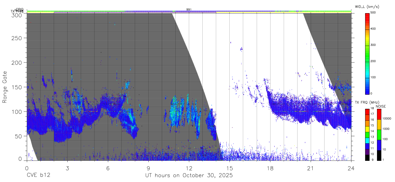Click the 'NOISE' colorbar title
Screen dimensions: 395x182
[381, 106]
